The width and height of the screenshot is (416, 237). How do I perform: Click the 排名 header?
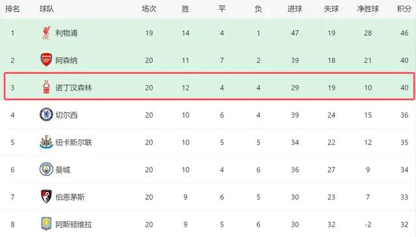(12, 8)
